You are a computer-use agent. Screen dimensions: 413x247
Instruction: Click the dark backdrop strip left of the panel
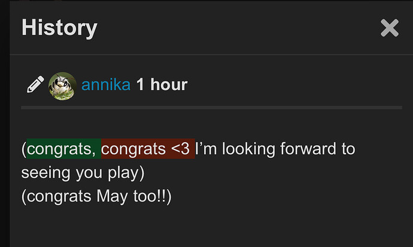(5, 124)
